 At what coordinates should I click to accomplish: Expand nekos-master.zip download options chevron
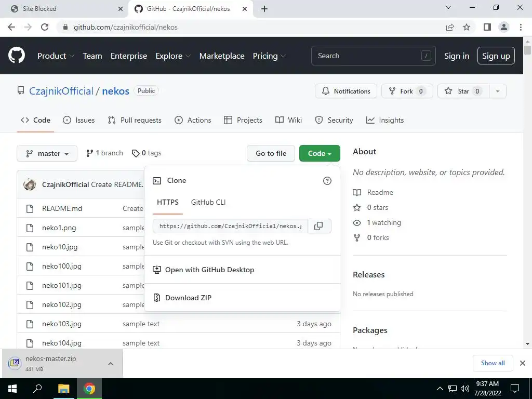111,363
